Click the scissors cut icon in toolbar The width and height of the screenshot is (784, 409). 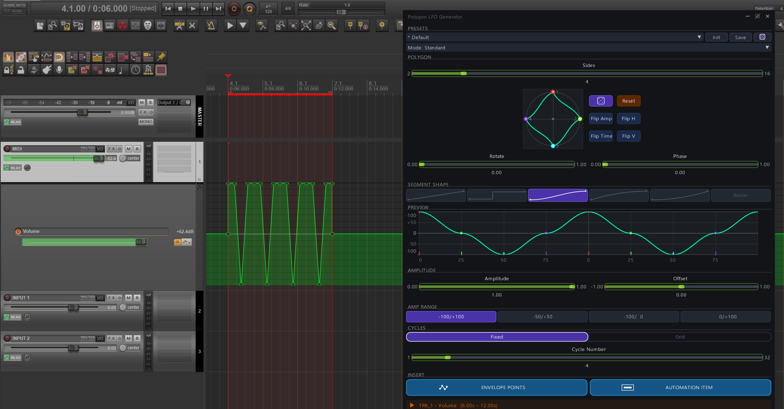(192, 25)
